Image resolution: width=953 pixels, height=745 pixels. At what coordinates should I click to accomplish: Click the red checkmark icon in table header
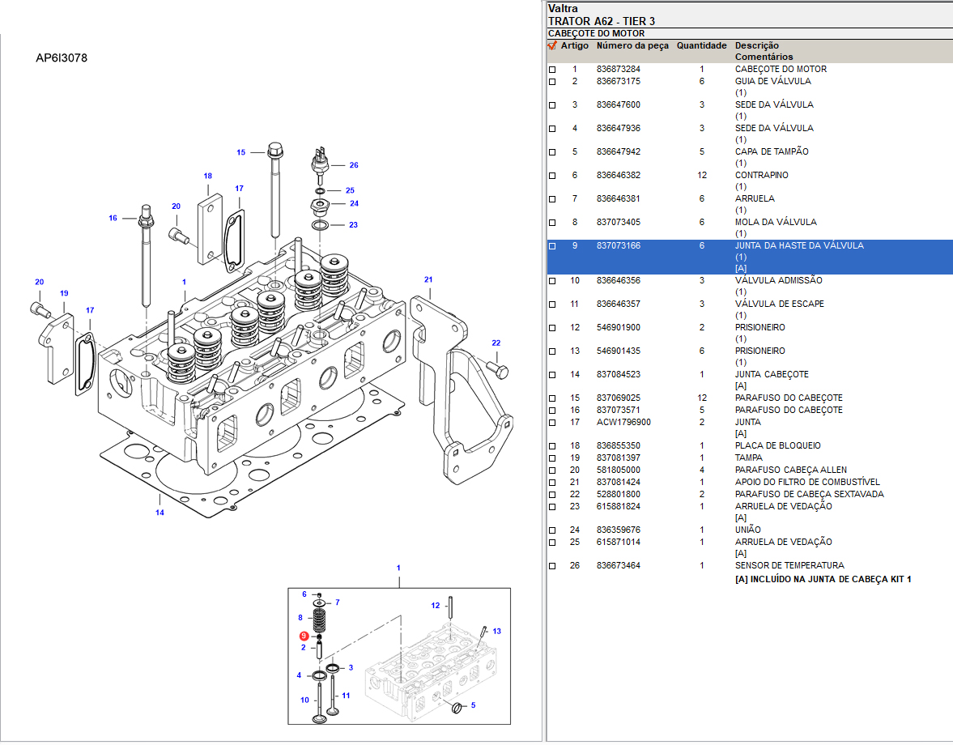click(552, 46)
